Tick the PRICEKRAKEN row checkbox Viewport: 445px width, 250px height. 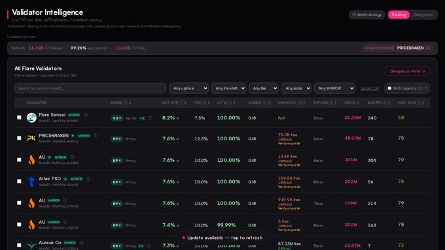[19, 138]
